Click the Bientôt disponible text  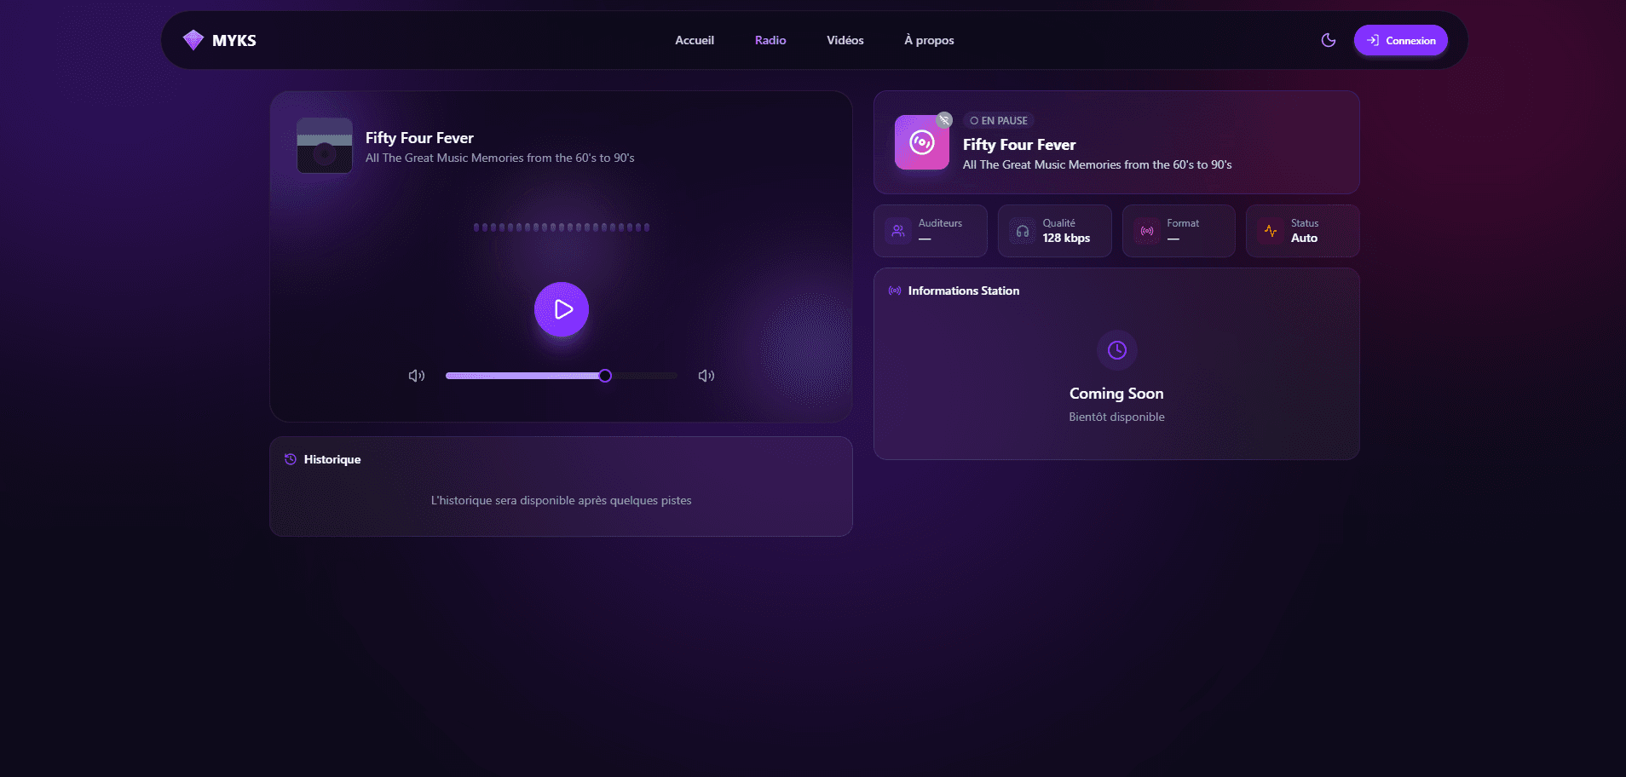[x=1116, y=417]
